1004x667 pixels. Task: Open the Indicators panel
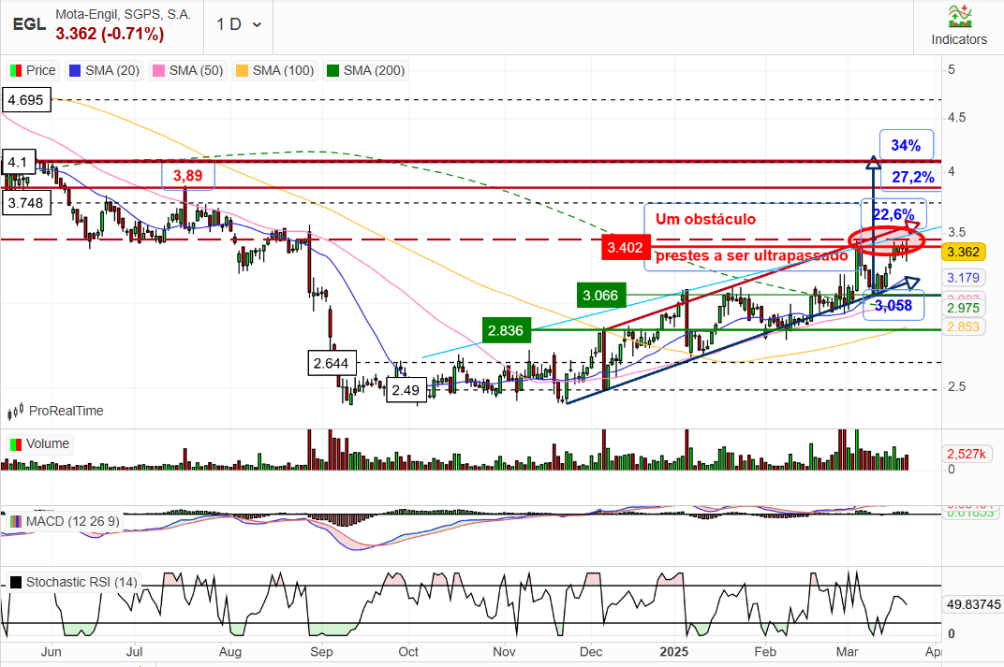[x=958, y=25]
